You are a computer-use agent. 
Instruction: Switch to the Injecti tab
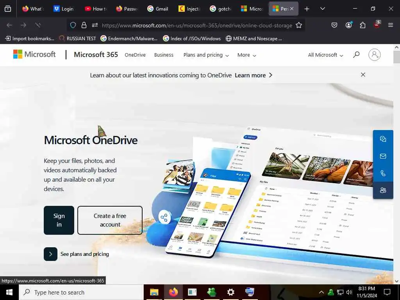click(x=189, y=9)
